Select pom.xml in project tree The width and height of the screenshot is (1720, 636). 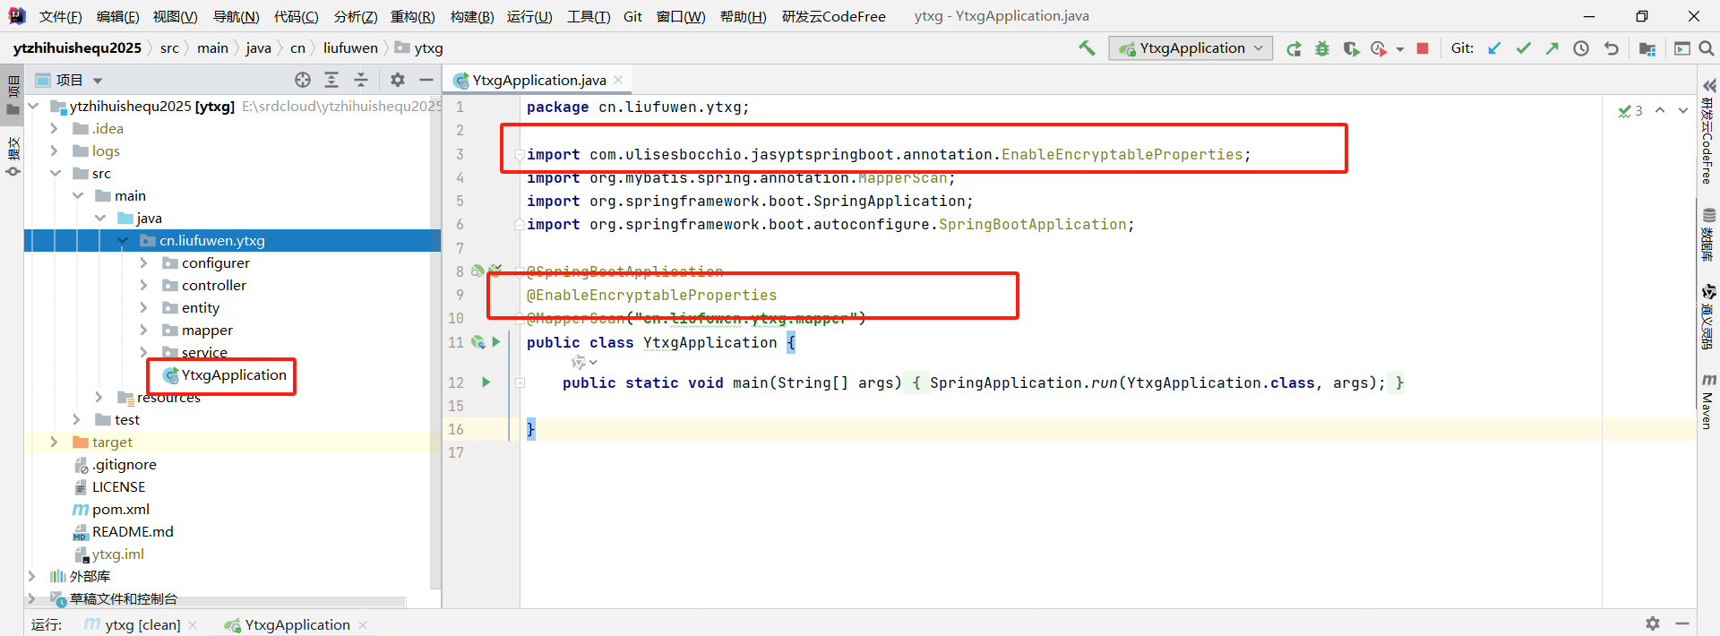[x=111, y=510]
